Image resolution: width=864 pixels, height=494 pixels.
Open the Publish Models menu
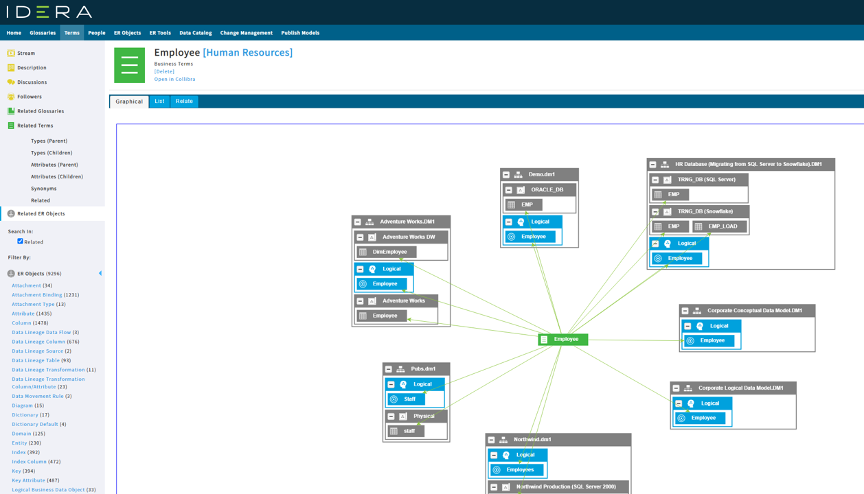click(x=300, y=33)
